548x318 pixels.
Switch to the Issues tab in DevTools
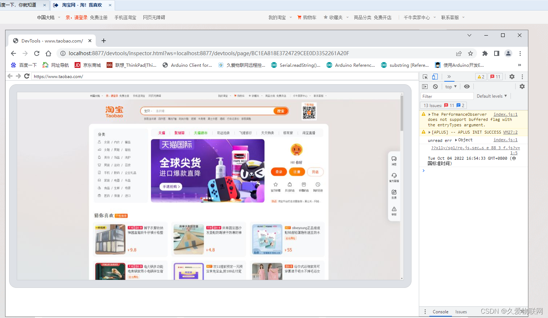tap(461, 311)
